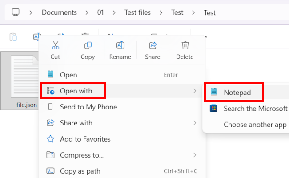
Task: Navigate to Test files breadcrumb
Action: [137, 12]
